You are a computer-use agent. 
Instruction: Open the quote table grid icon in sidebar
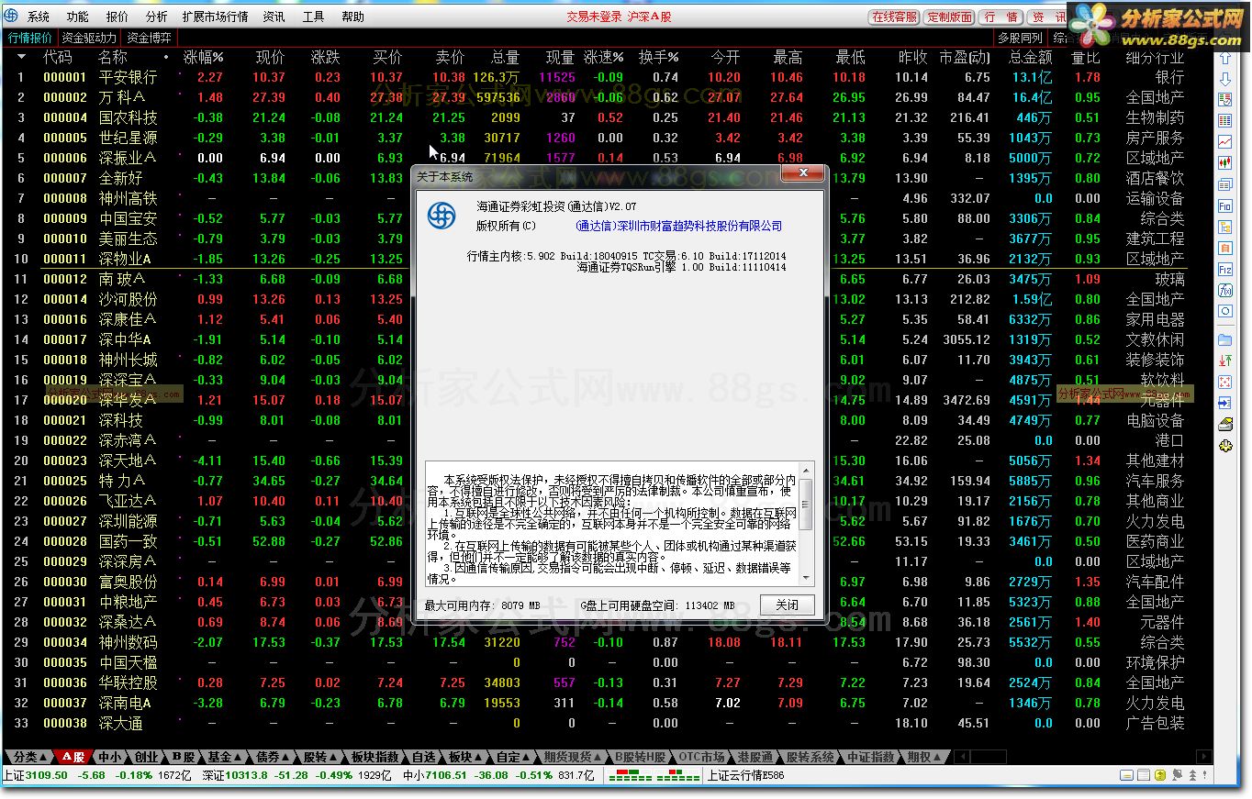[1224, 120]
